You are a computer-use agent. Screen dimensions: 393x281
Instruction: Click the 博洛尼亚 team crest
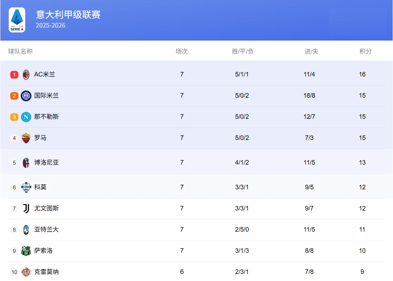point(26,163)
